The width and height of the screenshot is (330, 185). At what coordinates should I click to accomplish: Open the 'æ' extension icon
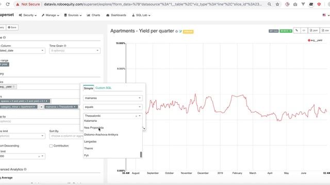(311, 4)
